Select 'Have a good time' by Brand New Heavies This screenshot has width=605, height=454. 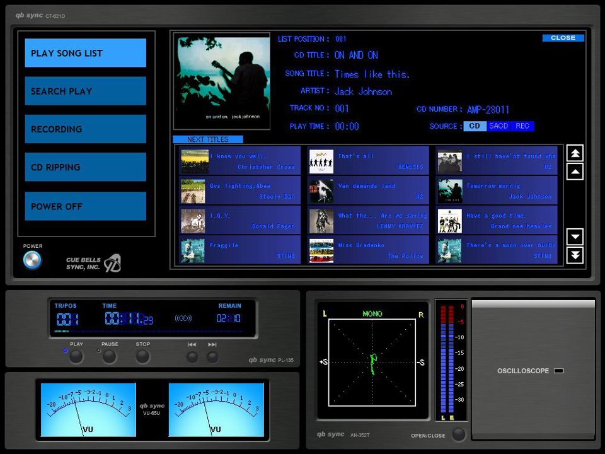[x=497, y=221]
